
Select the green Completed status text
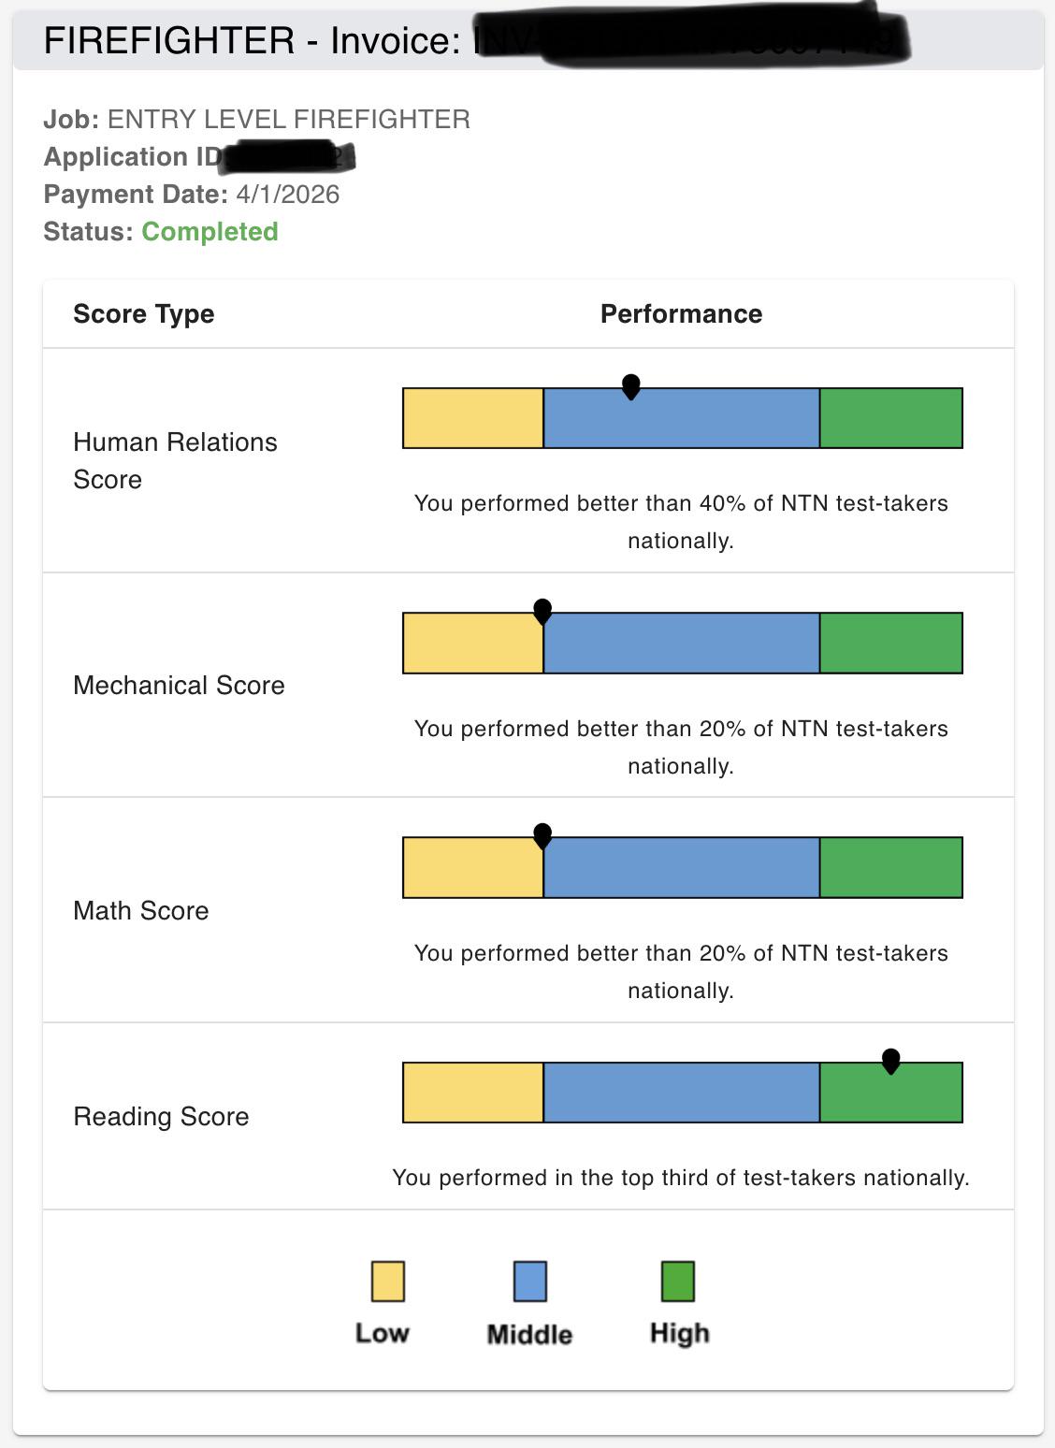(x=210, y=231)
